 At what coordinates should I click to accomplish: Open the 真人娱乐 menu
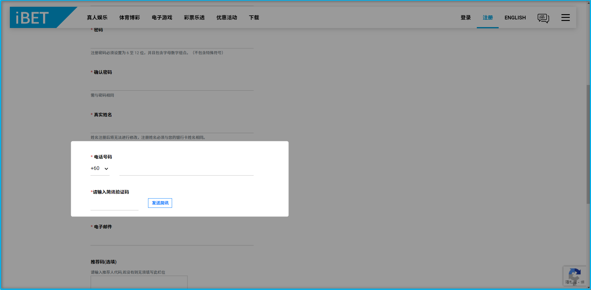coord(97,18)
